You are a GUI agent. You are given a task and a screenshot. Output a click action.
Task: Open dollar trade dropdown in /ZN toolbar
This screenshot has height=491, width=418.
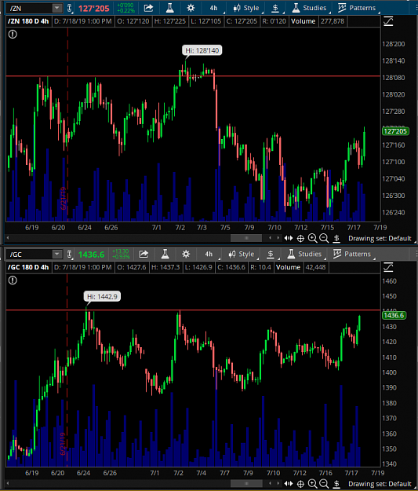tap(275, 8)
